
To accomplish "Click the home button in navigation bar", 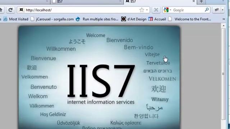I will (x=1, y=10).
